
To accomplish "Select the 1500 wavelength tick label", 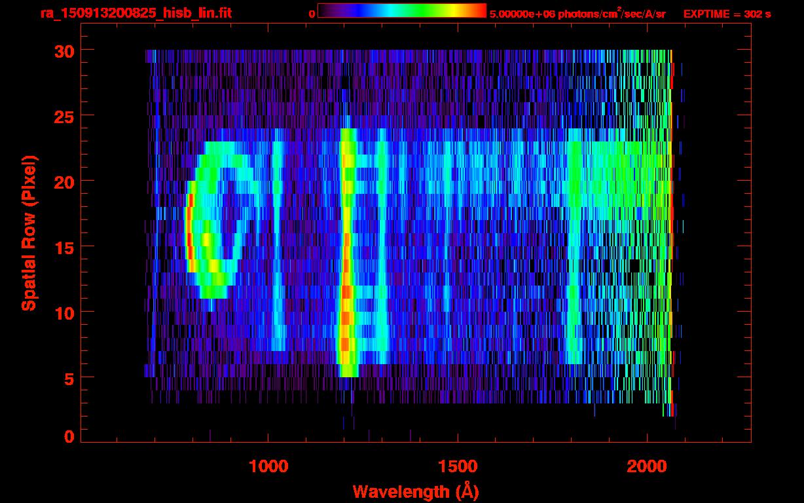I will (458, 467).
